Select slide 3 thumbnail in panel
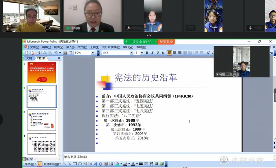 [41, 120]
